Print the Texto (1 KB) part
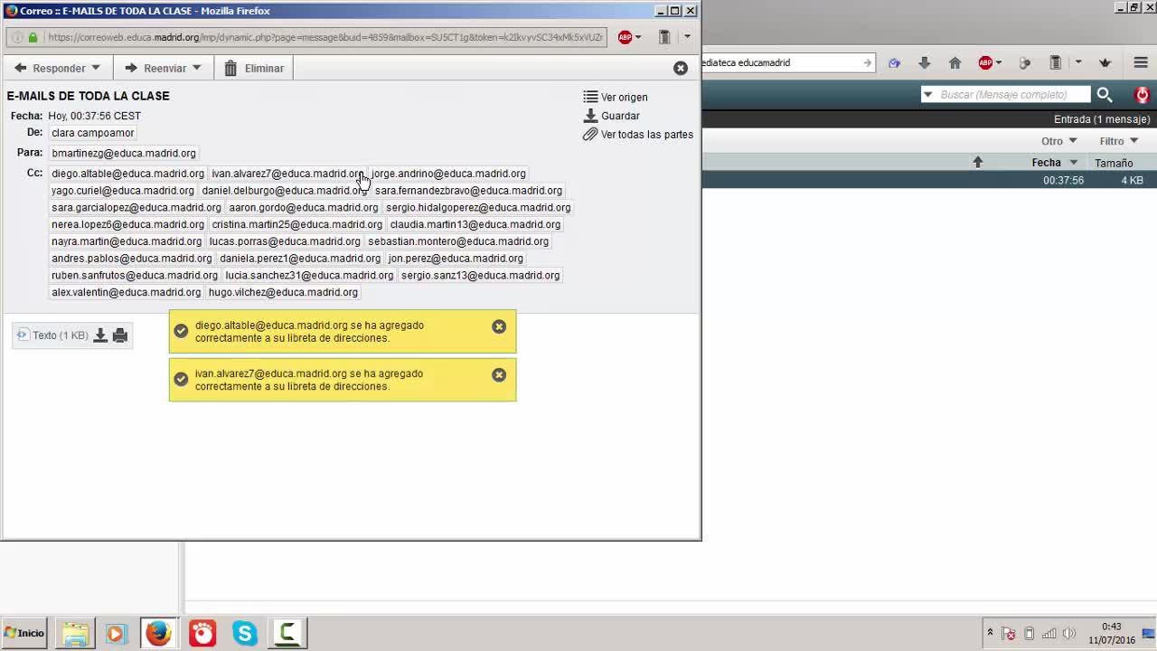Image resolution: width=1157 pixels, height=651 pixels. [x=120, y=335]
